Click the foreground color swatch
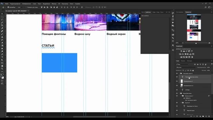213x120 pixels. [1, 77]
